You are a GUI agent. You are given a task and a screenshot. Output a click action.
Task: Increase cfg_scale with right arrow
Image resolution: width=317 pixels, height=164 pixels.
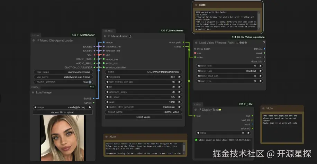(x=179, y=97)
